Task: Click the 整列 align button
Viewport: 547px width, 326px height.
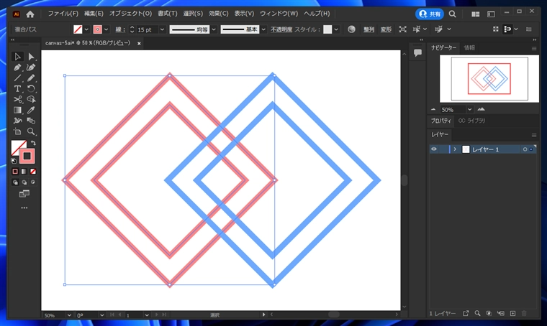Action: 369,29
